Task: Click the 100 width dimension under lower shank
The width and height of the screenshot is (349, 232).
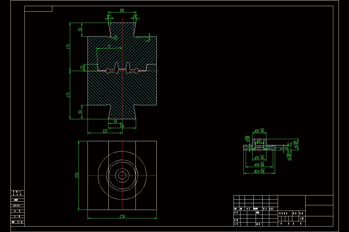Action: [x=122, y=126]
